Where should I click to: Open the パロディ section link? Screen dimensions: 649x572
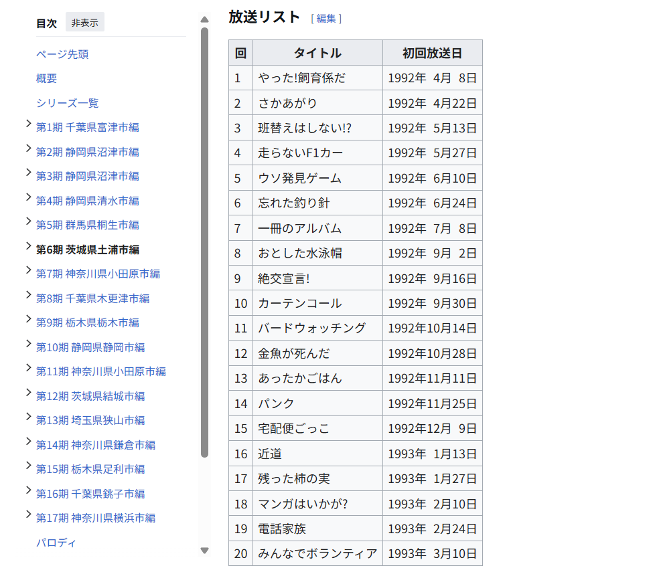point(56,543)
